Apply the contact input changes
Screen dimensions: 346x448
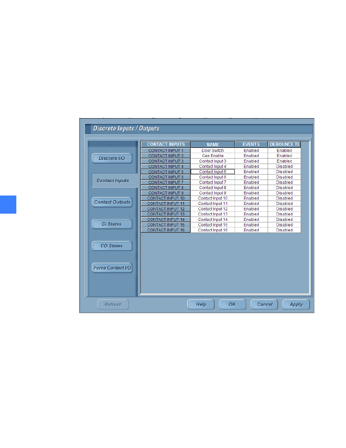click(x=296, y=304)
